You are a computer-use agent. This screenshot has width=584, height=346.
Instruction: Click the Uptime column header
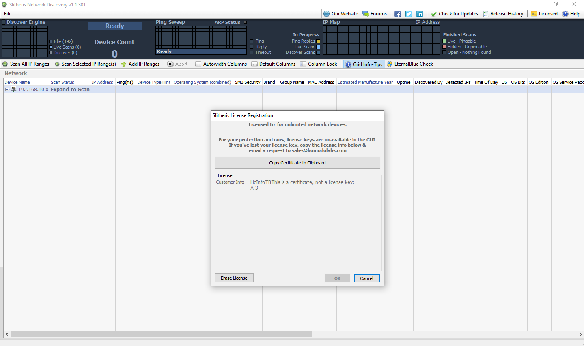(405, 82)
